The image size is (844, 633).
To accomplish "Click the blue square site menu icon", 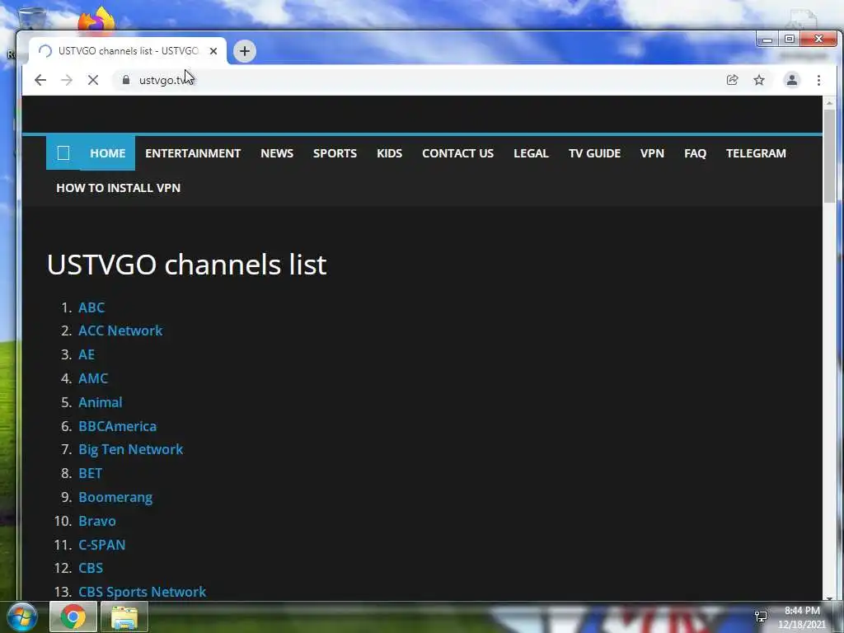I will tap(63, 152).
